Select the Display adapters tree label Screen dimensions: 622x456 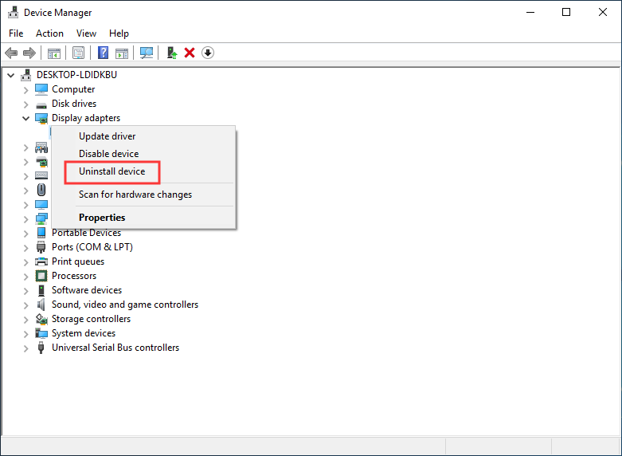click(x=86, y=118)
